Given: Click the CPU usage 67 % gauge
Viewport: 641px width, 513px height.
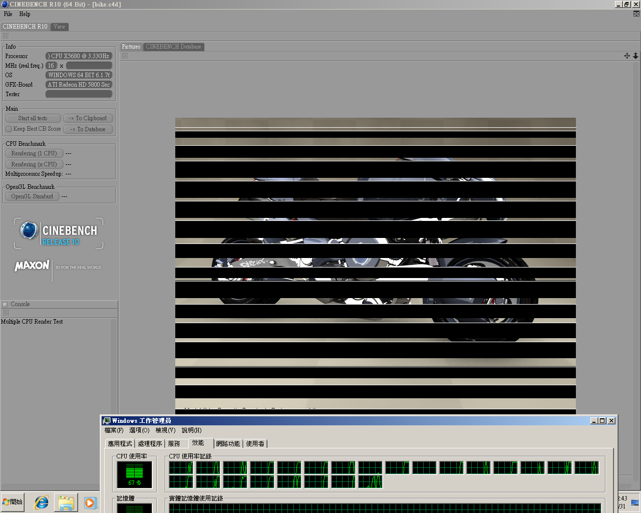Looking at the screenshot, I should click(134, 475).
